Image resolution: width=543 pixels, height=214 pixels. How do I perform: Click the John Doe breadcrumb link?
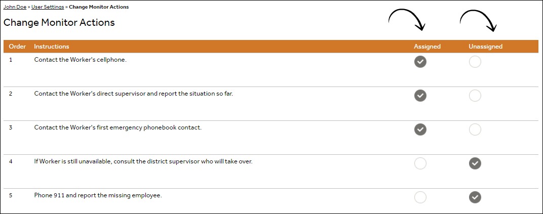tap(15, 7)
